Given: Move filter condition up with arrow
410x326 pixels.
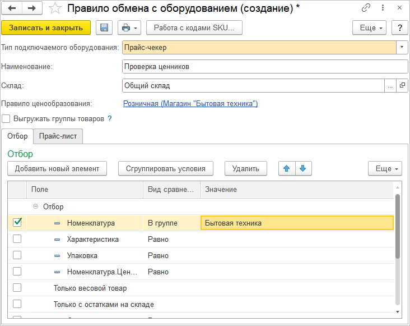Looking at the screenshot, I should click(287, 168).
